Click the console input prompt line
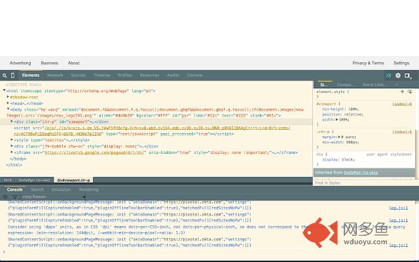Image resolution: width=419 pixels, height=262 pixels. point(209,252)
